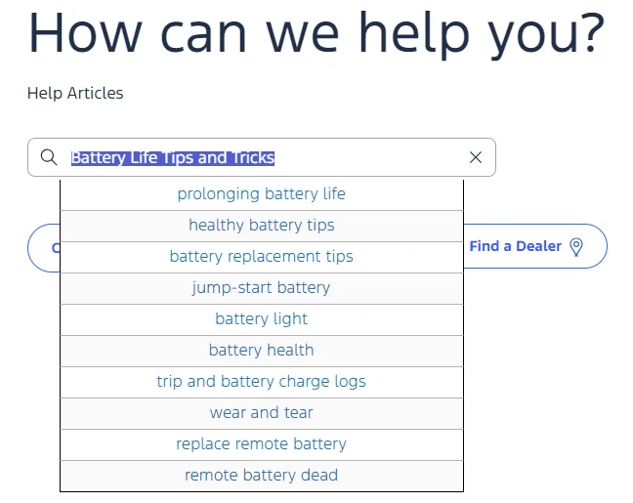Image resolution: width=633 pixels, height=503 pixels.
Task: Select 'jump-start battery' from the suggestions
Action: coord(261,288)
